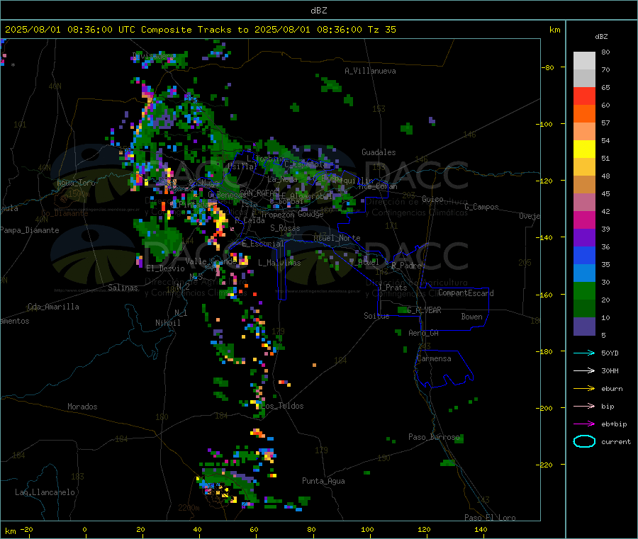Screen dimensions: 638x539
Task: Click the Paso_El_Loro map label
Action: [490, 518]
